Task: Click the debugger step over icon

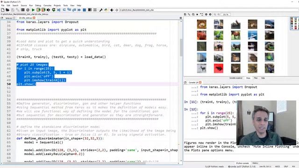Action: 64,10
